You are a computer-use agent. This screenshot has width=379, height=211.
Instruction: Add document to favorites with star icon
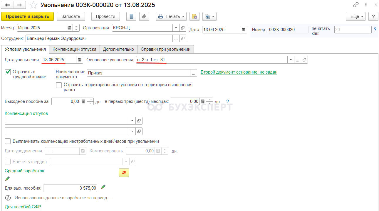(x=34, y=5)
